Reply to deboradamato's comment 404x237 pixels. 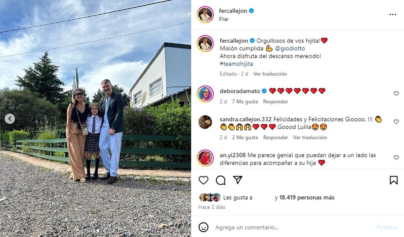coord(275,102)
